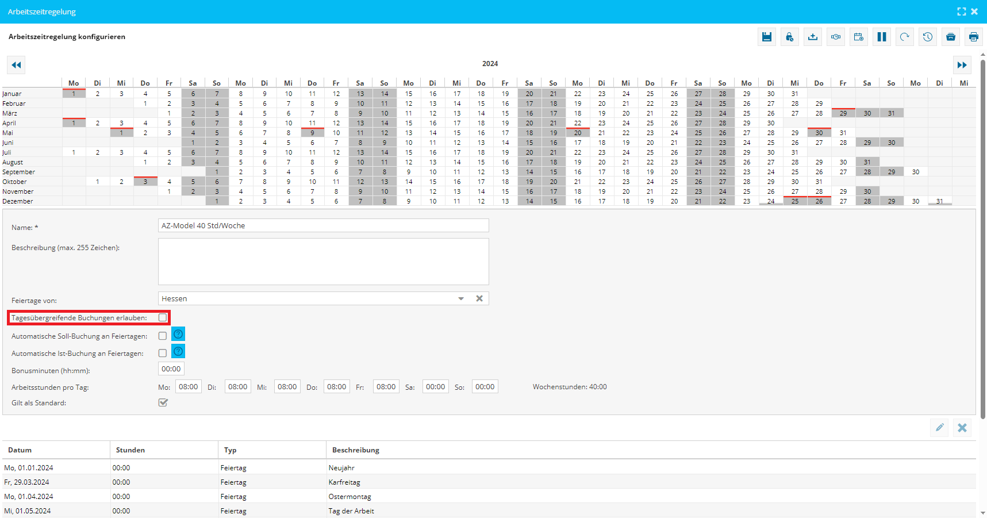987x518 pixels.
Task: Advance to next year with double-right arrow
Action: click(962, 65)
